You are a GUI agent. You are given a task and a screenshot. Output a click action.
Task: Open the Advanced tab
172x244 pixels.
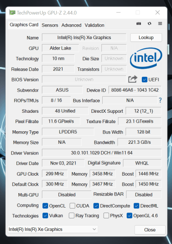tap(71, 25)
